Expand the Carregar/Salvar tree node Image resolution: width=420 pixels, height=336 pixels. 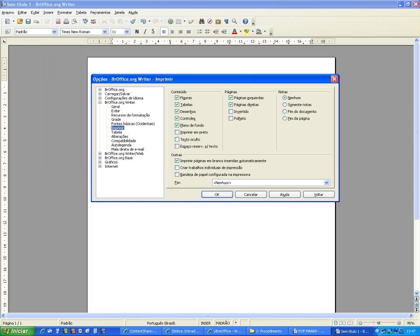pyautogui.click(x=100, y=94)
